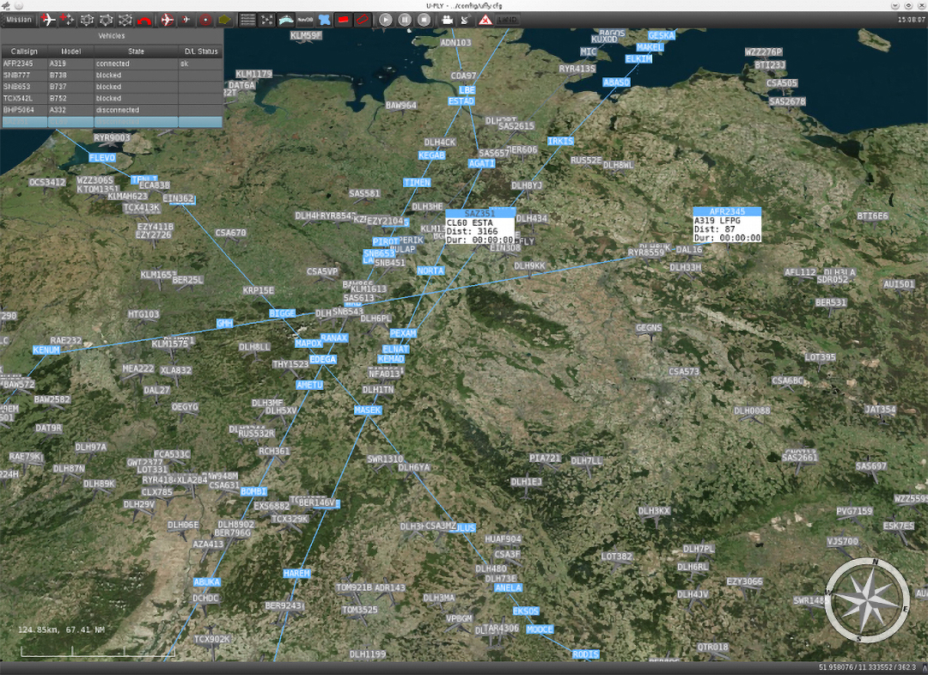This screenshot has width=928, height=675.
Task: Click the NavDB toolbar button
Action: click(304, 19)
